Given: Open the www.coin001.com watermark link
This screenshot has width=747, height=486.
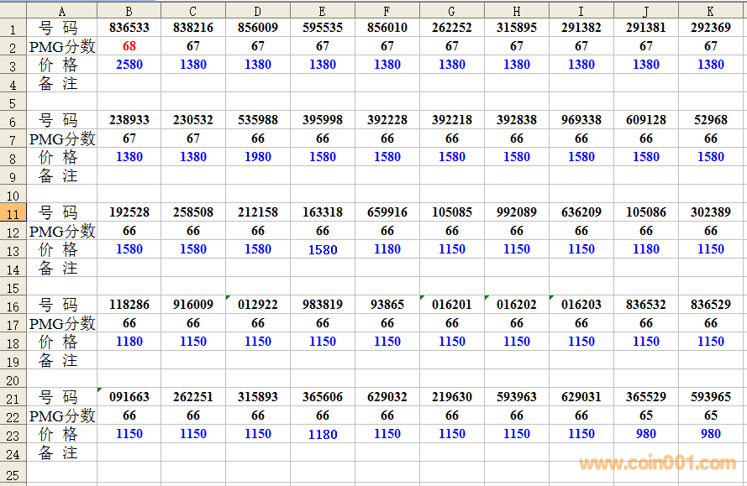Looking at the screenshot, I should 657,463.
